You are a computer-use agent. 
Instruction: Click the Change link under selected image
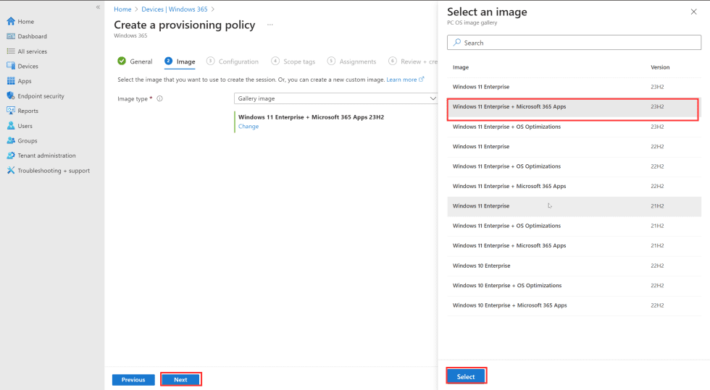248,126
